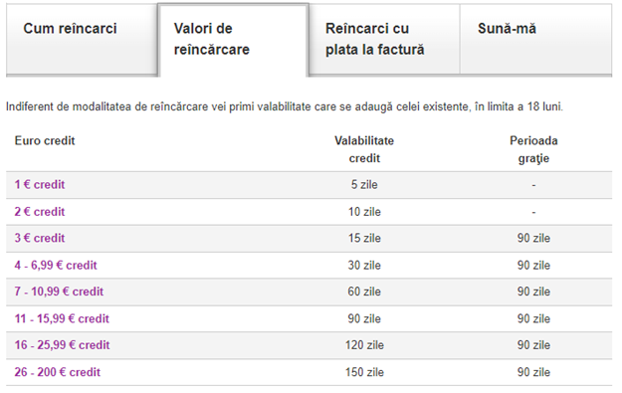The image size is (622, 393).
Task: Click the 60 zile validity cell
Action: [364, 292]
